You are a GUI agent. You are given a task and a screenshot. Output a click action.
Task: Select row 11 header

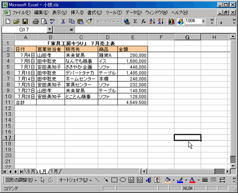coord(8,102)
